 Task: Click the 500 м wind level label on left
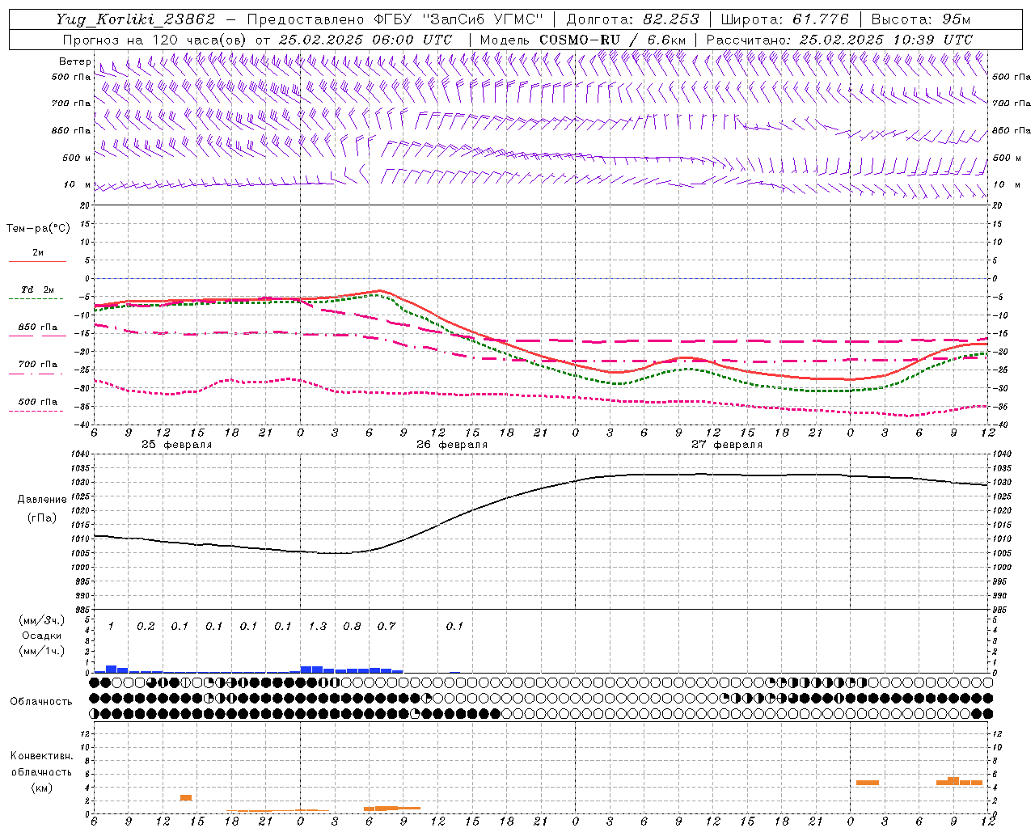click(x=77, y=158)
